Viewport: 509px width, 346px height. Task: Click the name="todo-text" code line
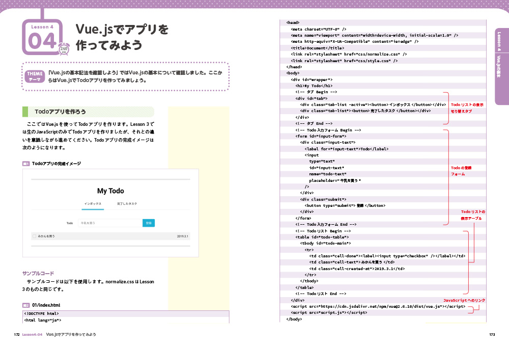pyautogui.click(x=328, y=174)
